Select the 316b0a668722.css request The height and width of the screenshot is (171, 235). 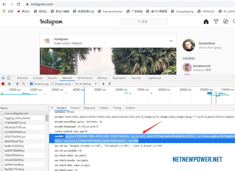[22, 123]
